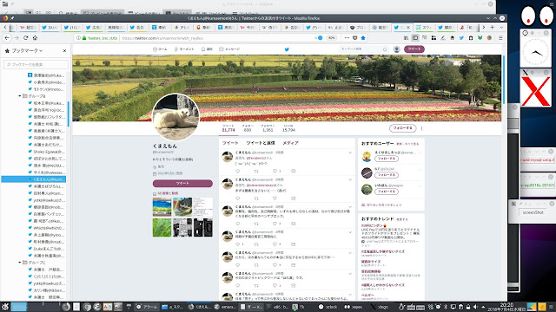Open the Firefox hamburger menu
Image resolution: width=556 pixels, height=312 pixels.
click(x=500, y=38)
